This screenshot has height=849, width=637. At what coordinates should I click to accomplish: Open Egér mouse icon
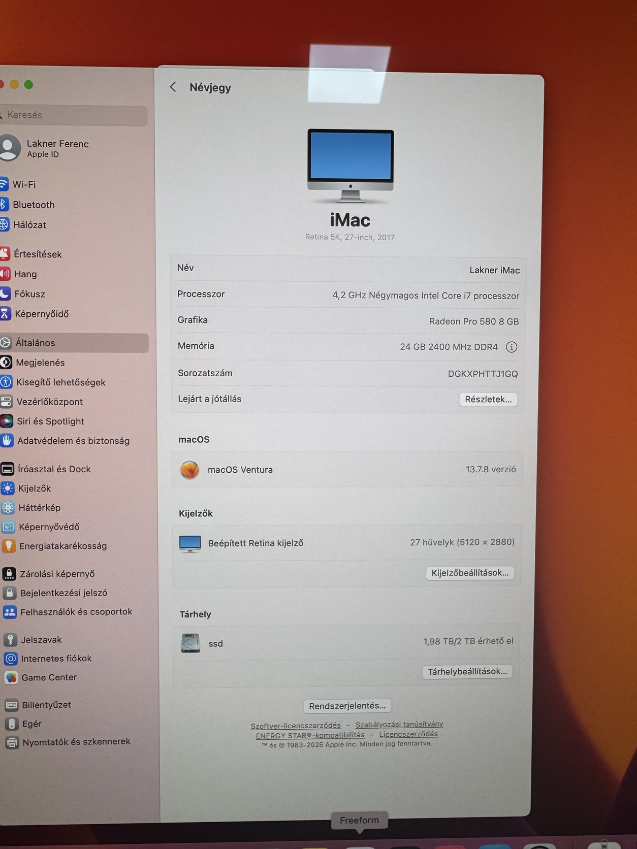(x=12, y=724)
